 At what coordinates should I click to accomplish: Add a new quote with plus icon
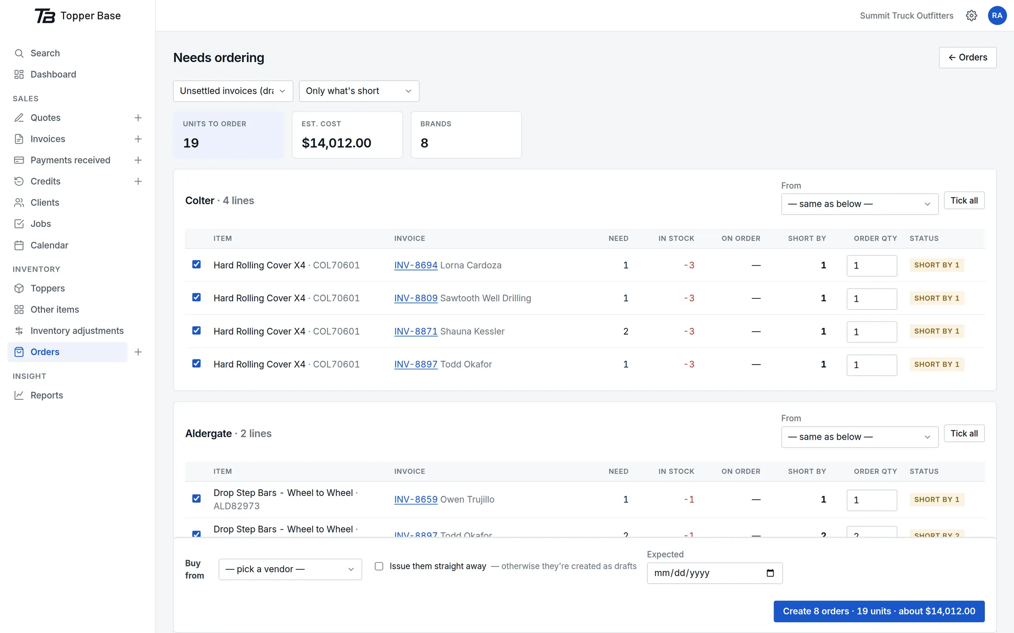point(138,118)
